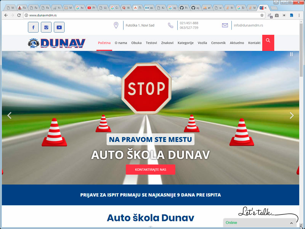Click the Online chat status label

[231, 223]
